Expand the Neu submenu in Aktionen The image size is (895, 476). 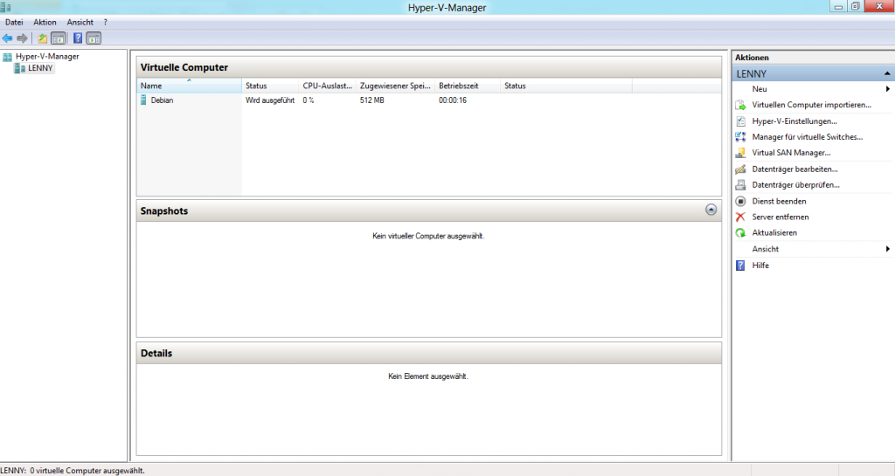(887, 89)
